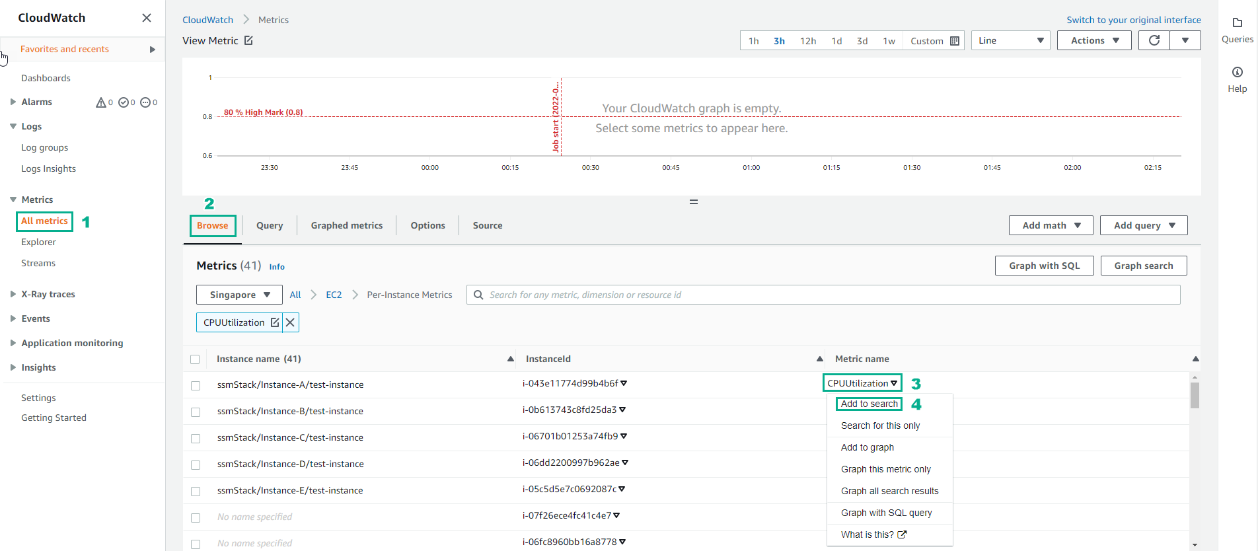Check the Instance-B test-instance row
The width and height of the screenshot is (1258, 551).
click(196, 412)
